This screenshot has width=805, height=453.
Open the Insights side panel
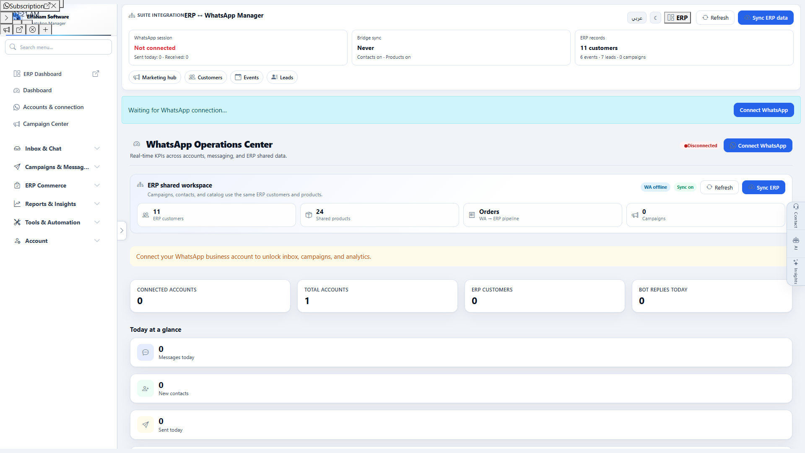pyautogui.click(x=796, y=271)
